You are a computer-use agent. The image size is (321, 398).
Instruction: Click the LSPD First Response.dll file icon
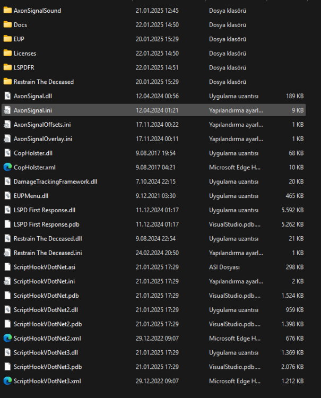pos(7,210)
